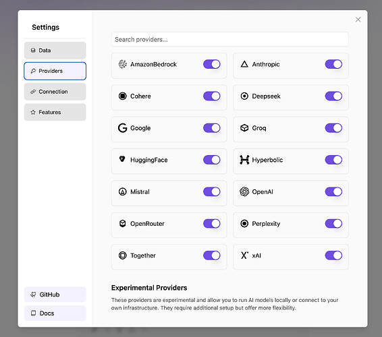Turn off the Deepseek toggle switch
382x337 pixels.
coord(333,96)
